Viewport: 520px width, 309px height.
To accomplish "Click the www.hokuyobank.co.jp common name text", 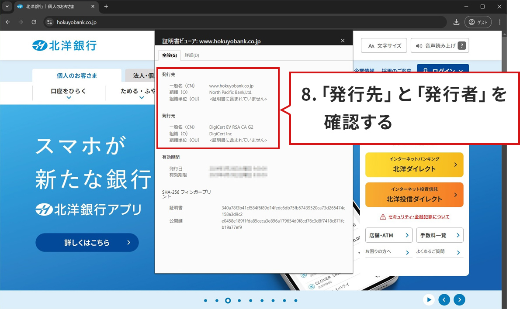I will pos(231,86).
